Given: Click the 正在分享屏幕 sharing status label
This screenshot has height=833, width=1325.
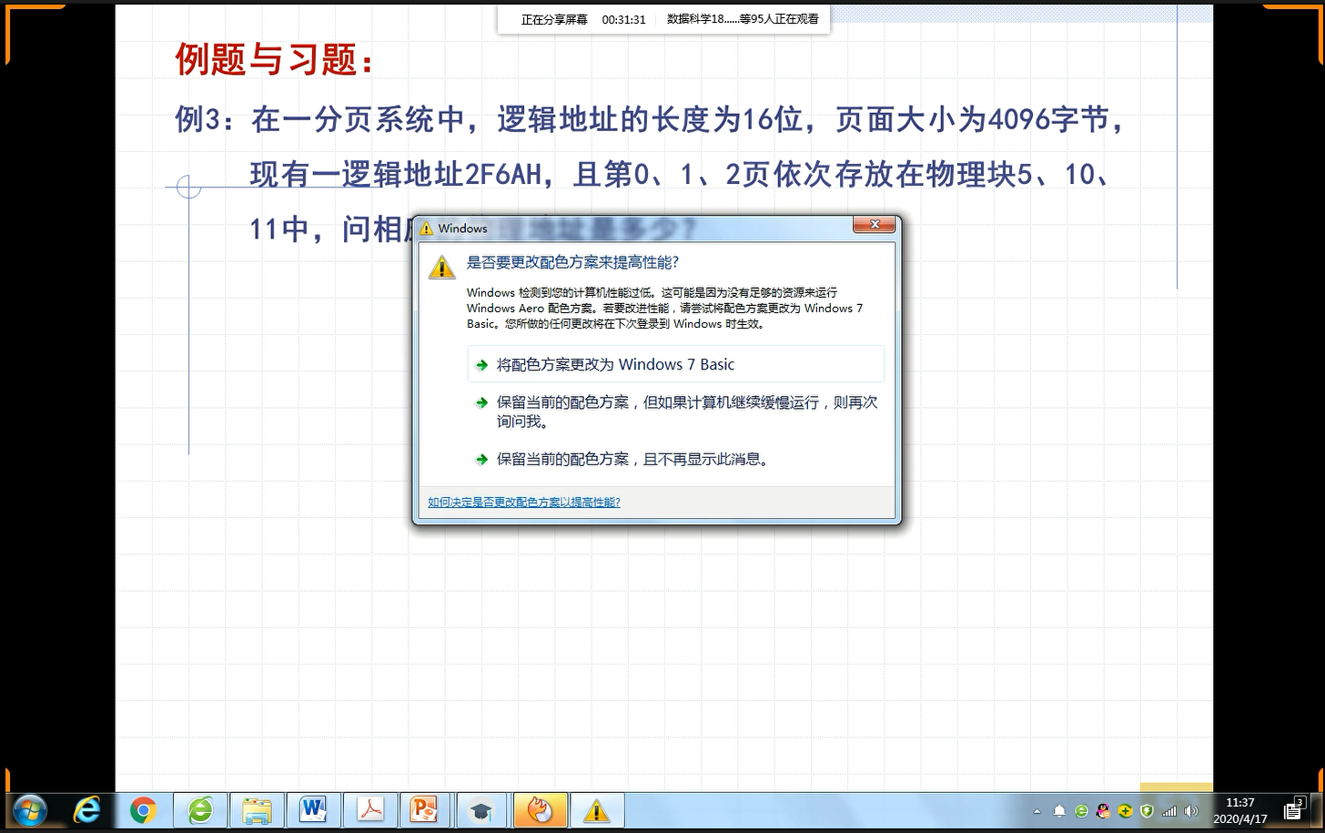Looking at the screenshot, I should pos(554,19).
